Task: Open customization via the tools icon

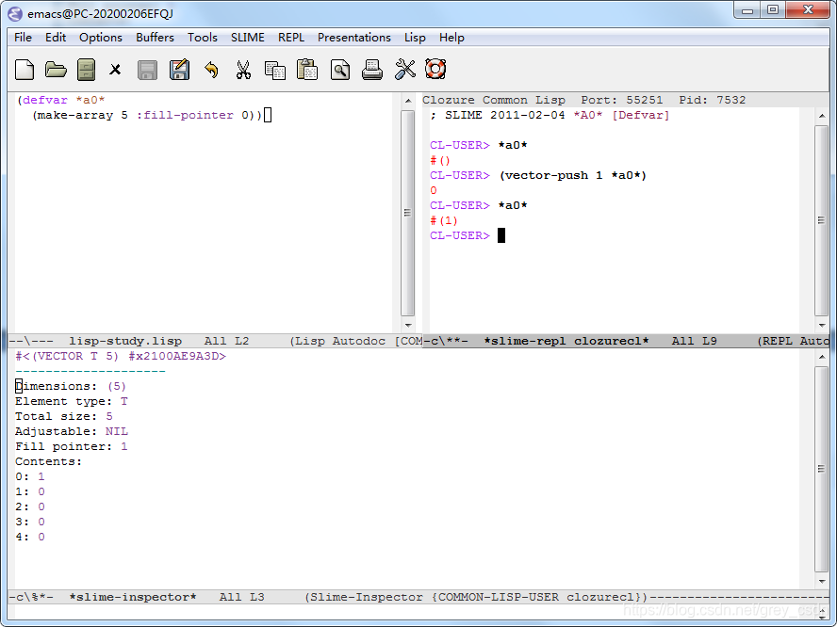Action: (403, 69)
